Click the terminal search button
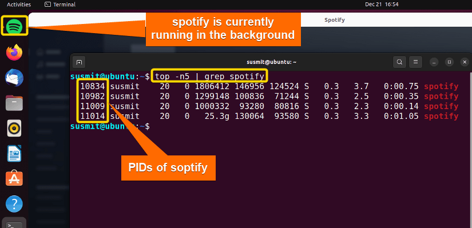472x228 pixels. click(x=399, y=62)
